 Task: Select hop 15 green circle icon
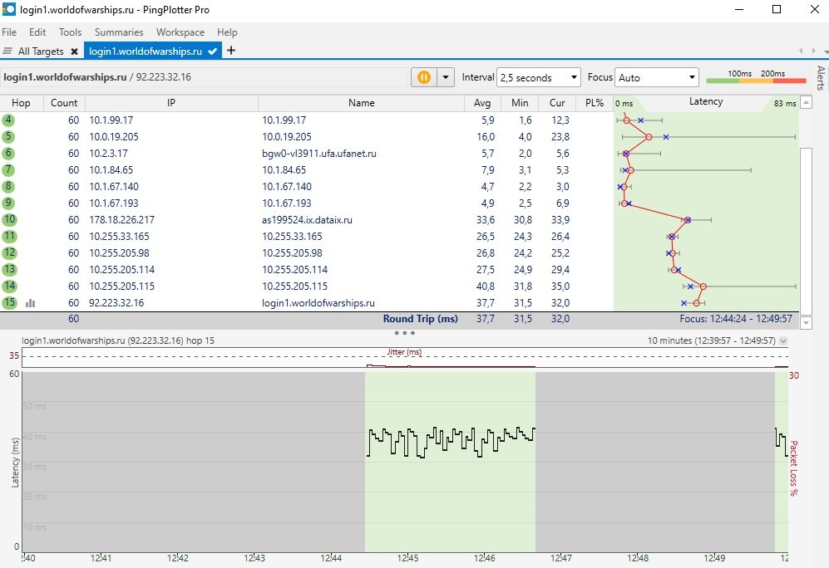point(9,303)
